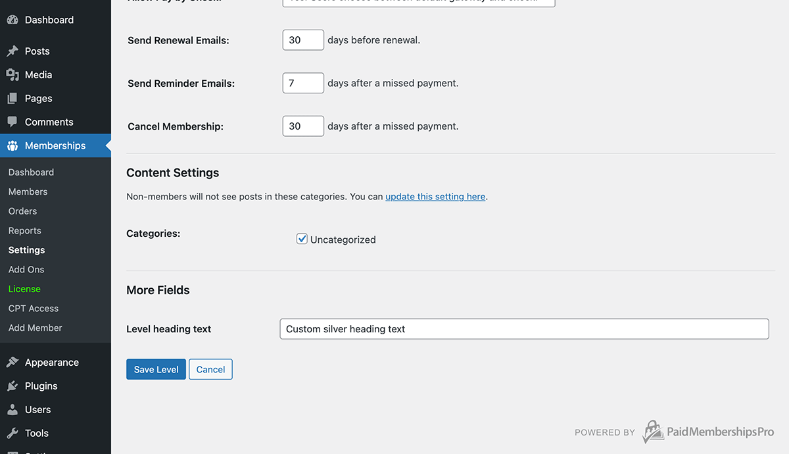789x454 pixels.
Task: Open the Pages menu
Action: pyautogui.click(x=55, y=99)
